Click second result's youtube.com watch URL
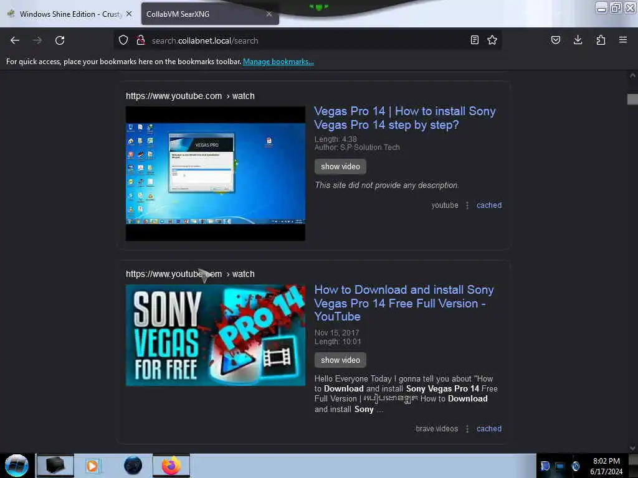Image resolution: width=638 pixels, height=478 pixels. click(190, 274)
